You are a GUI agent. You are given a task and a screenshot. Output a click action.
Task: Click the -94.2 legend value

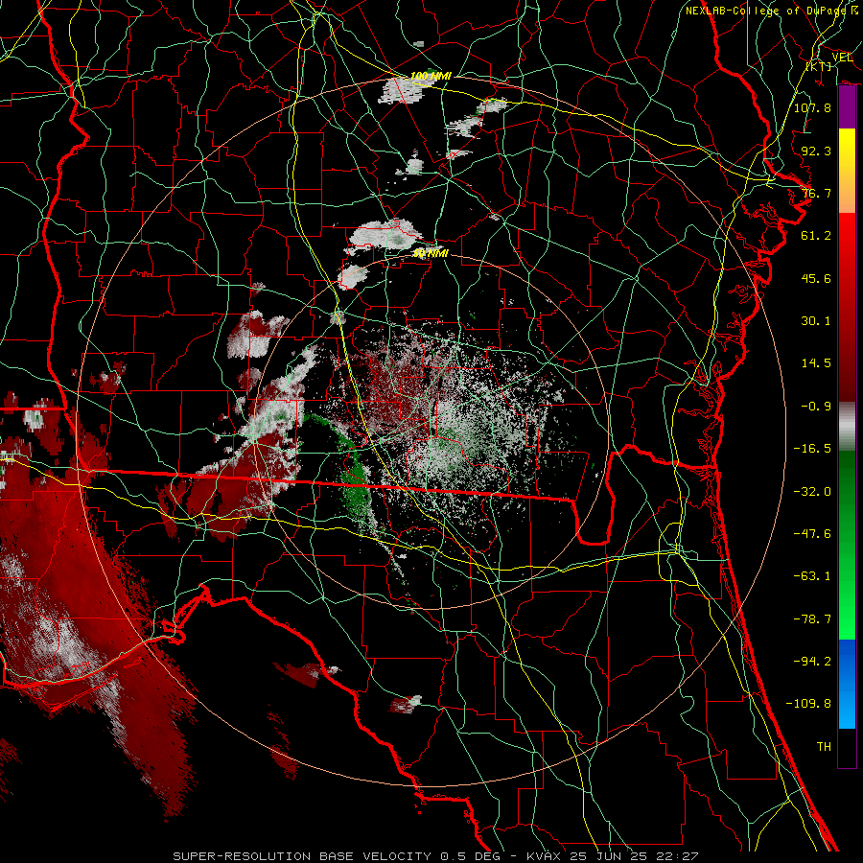(x=812, y=662)
